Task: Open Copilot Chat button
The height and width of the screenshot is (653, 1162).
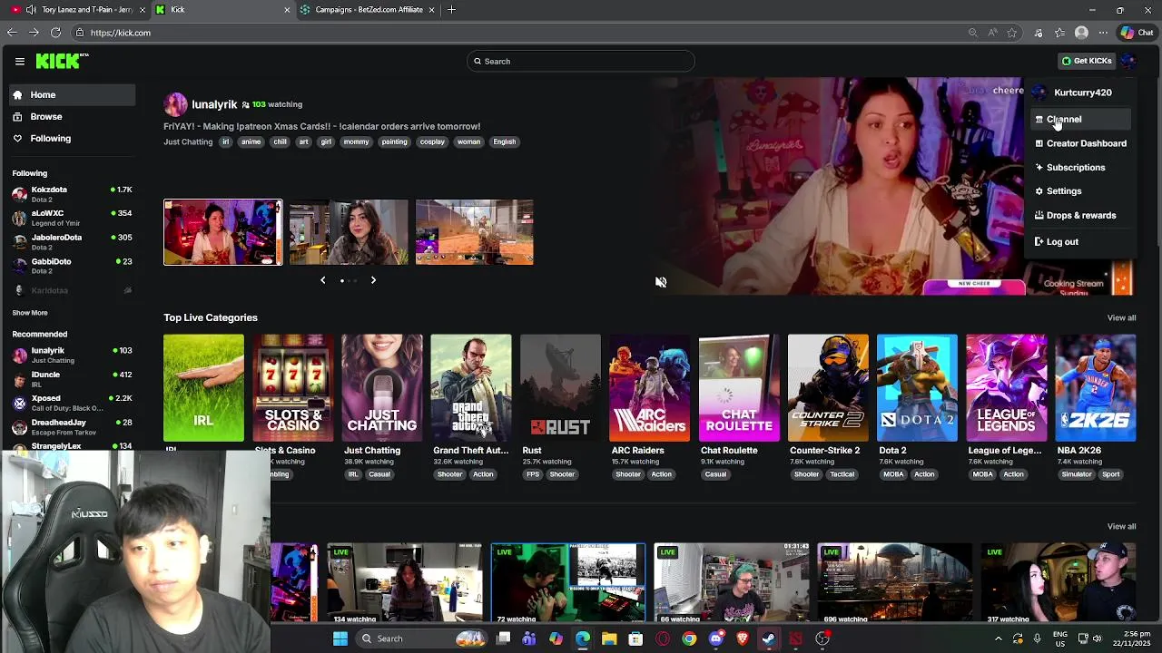Action: coord(1137,33)
